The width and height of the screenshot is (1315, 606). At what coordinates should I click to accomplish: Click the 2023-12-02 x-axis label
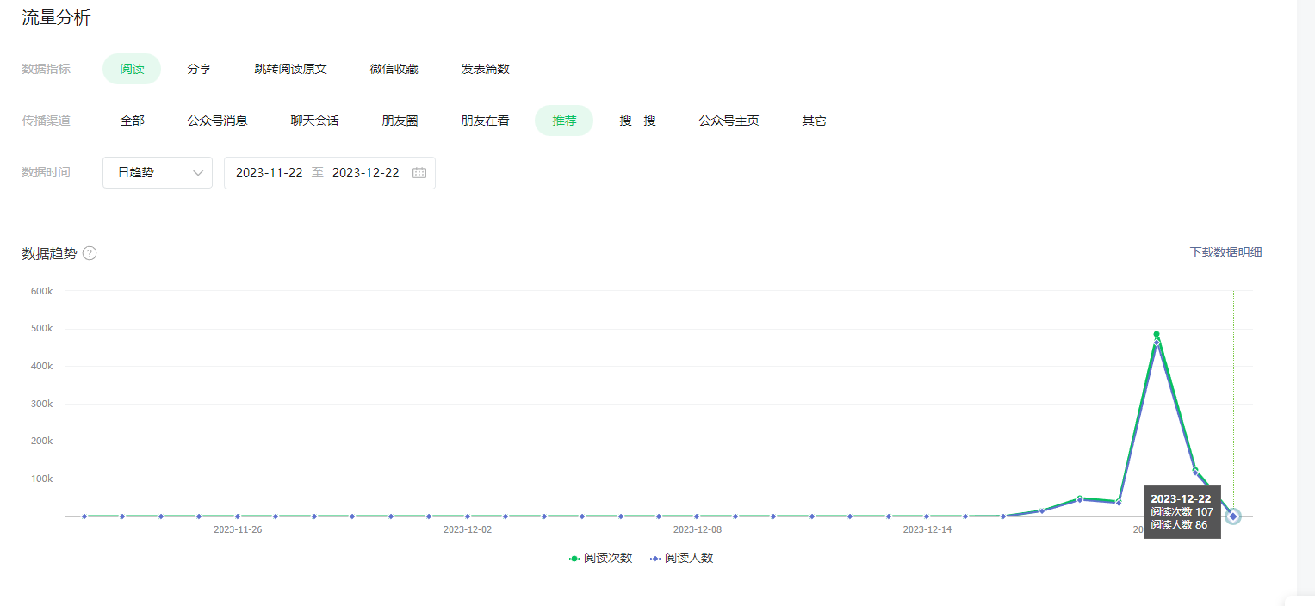pyautogui.click(x=468, y=529)
